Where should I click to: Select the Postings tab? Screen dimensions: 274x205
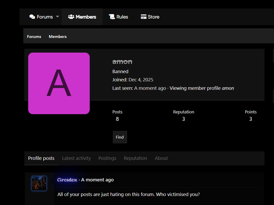107,158
